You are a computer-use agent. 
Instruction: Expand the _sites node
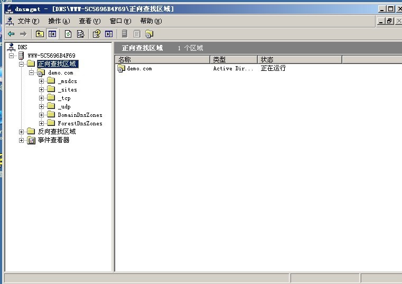click(x=41, y=89)
